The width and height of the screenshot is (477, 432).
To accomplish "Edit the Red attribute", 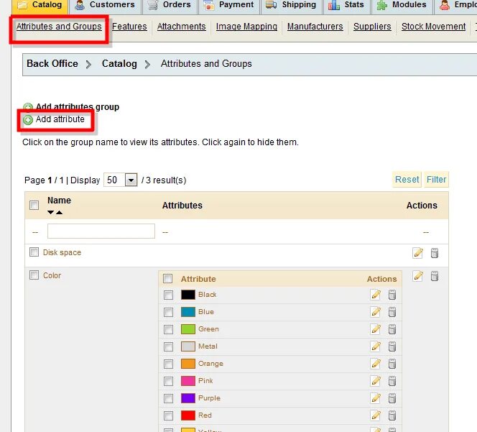I will (x=376, y=415).
